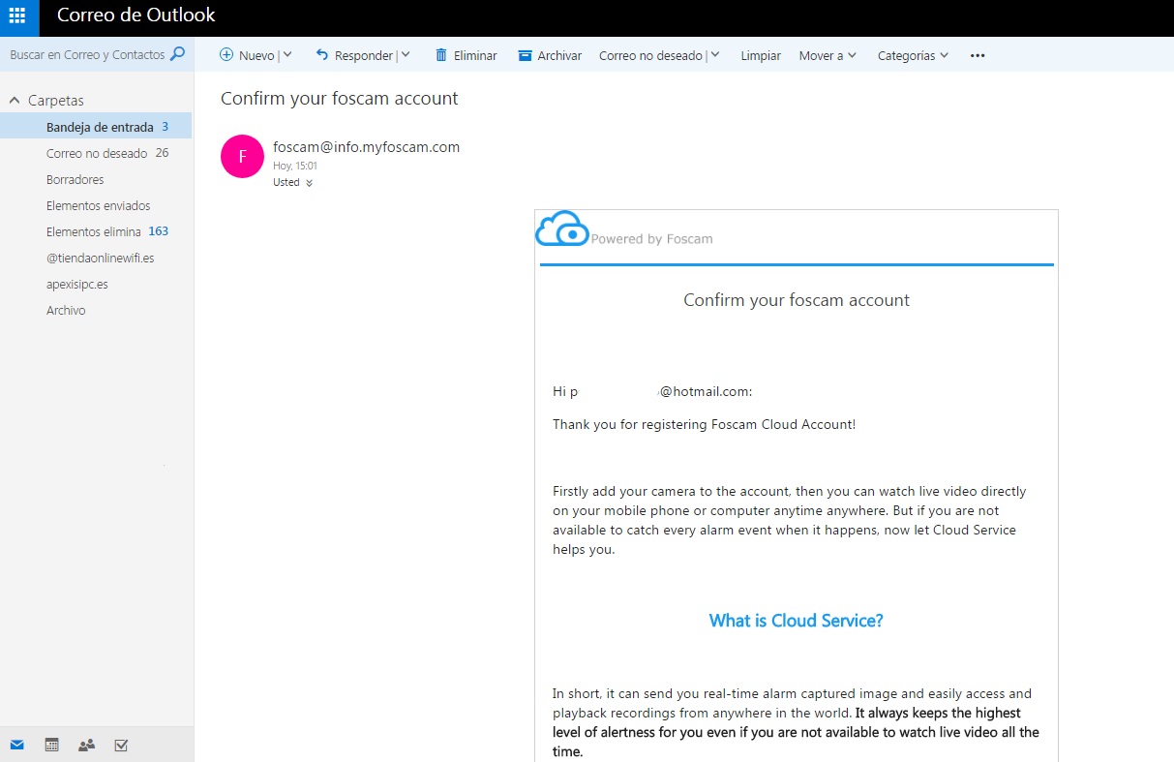
Task: Click Thank you for registering Foscam Cloud Account text
Action: click(704, 424)
